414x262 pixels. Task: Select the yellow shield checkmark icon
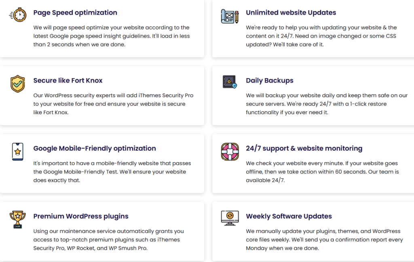click(x=18, y=84)
